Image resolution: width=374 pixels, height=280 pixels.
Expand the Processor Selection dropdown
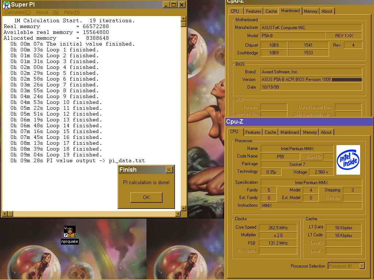pos(362,266)
